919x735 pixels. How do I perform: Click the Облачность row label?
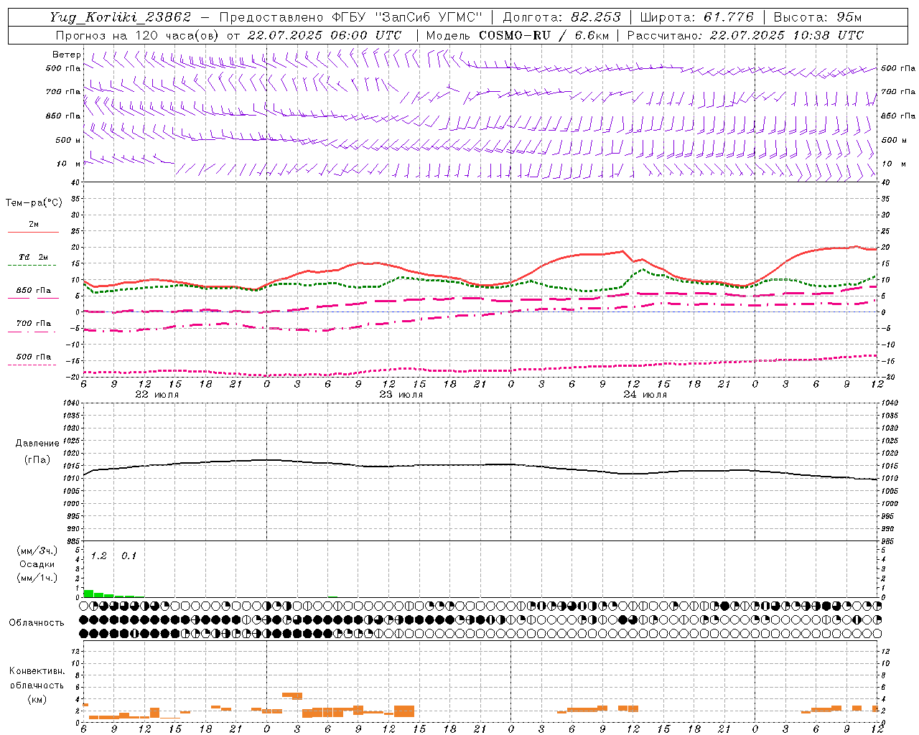click(36, 623)
